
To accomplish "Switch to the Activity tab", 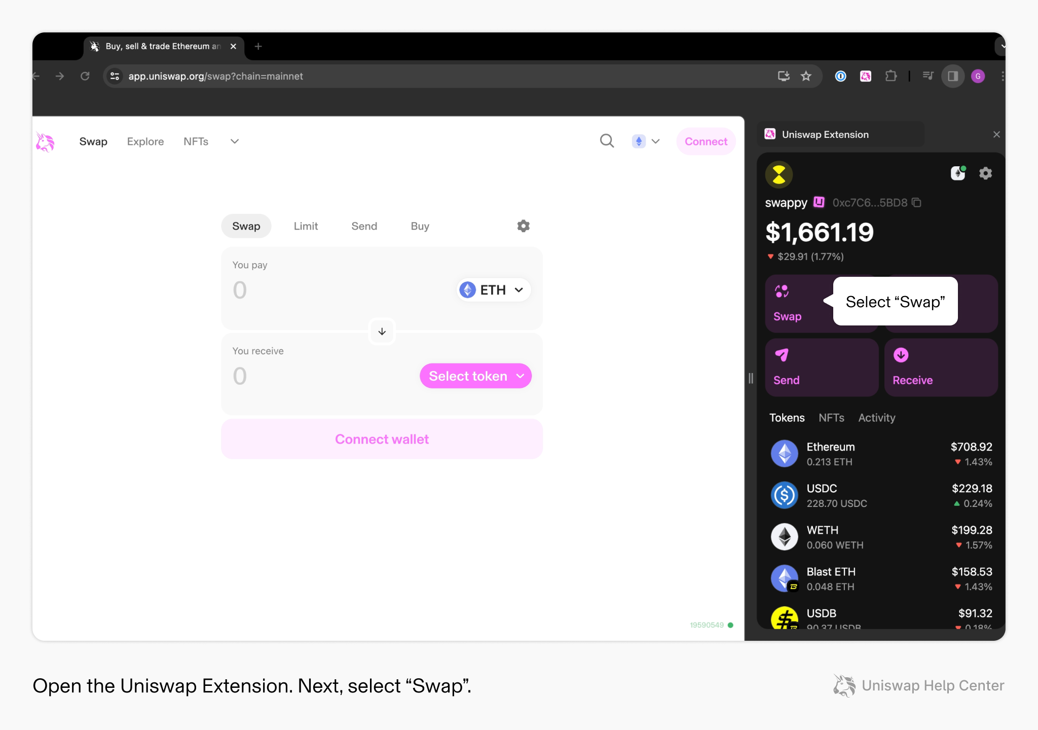I will (876, 418).
